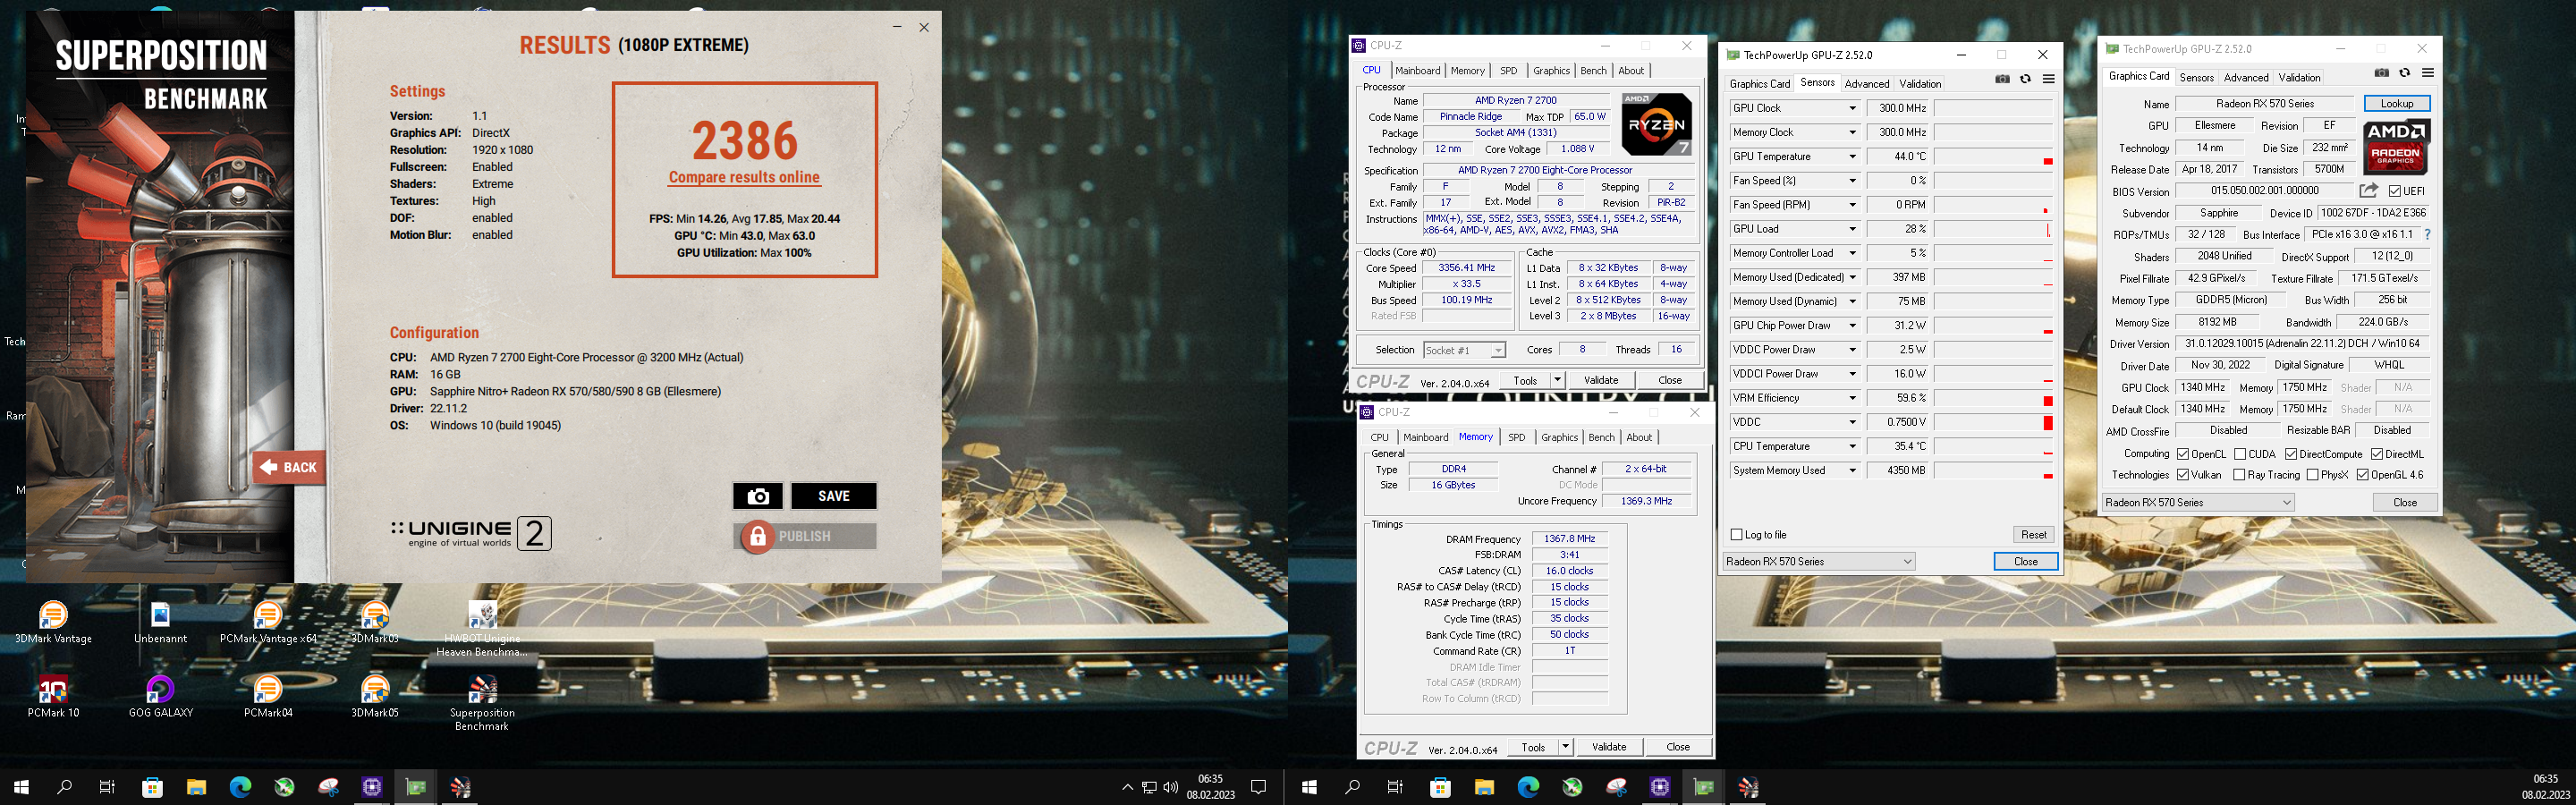Open the 3DMark Vantage desktop shortcut
This screenshot has width=2576, height=805.
53,622
